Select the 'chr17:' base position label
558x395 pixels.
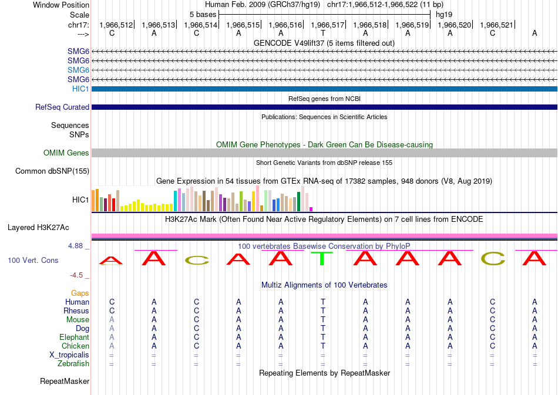[79, 25]
